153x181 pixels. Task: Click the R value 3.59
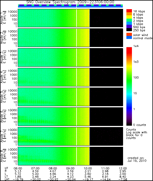tap(70, 171)
